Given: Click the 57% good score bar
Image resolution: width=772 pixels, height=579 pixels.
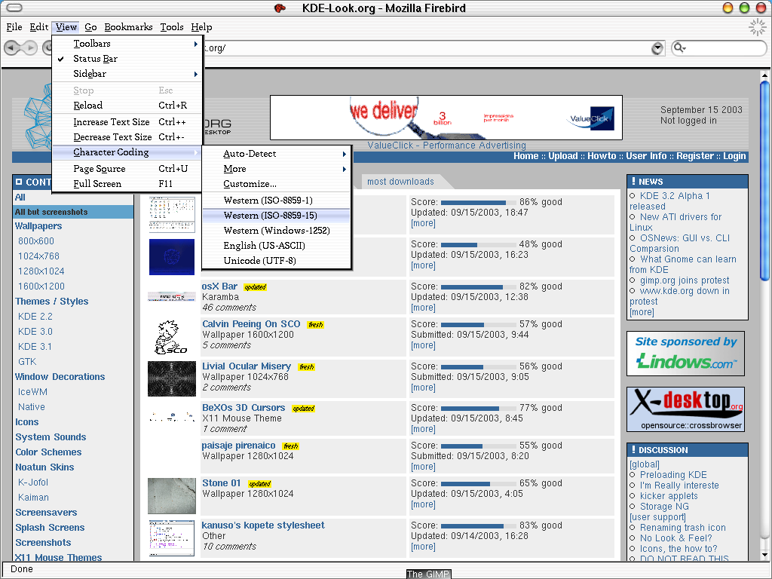Looking at the screenshot, I should point(477,324).
